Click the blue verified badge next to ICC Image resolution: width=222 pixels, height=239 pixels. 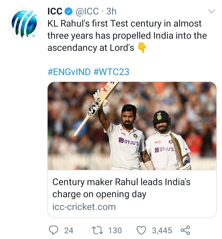(x=69, y=12)
